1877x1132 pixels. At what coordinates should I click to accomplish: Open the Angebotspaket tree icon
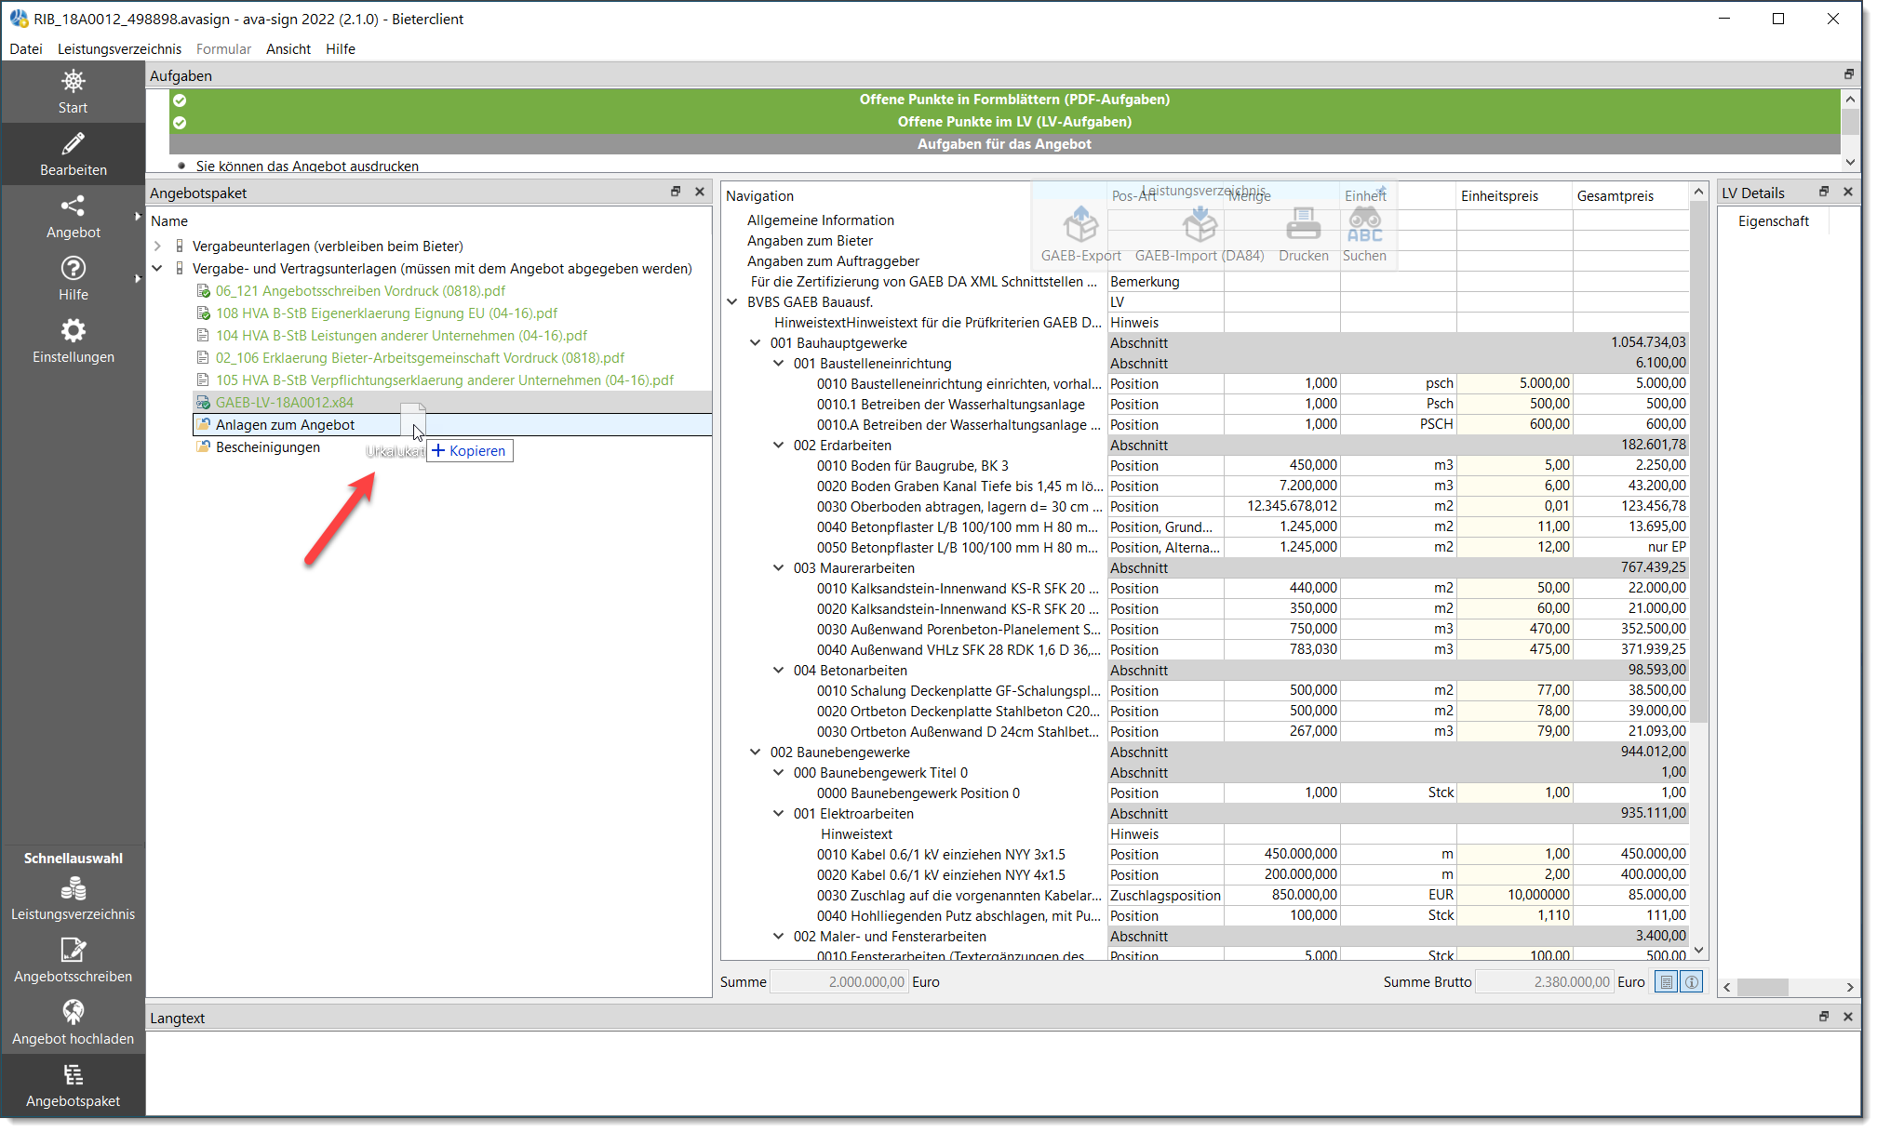[x=73, y=1075]
